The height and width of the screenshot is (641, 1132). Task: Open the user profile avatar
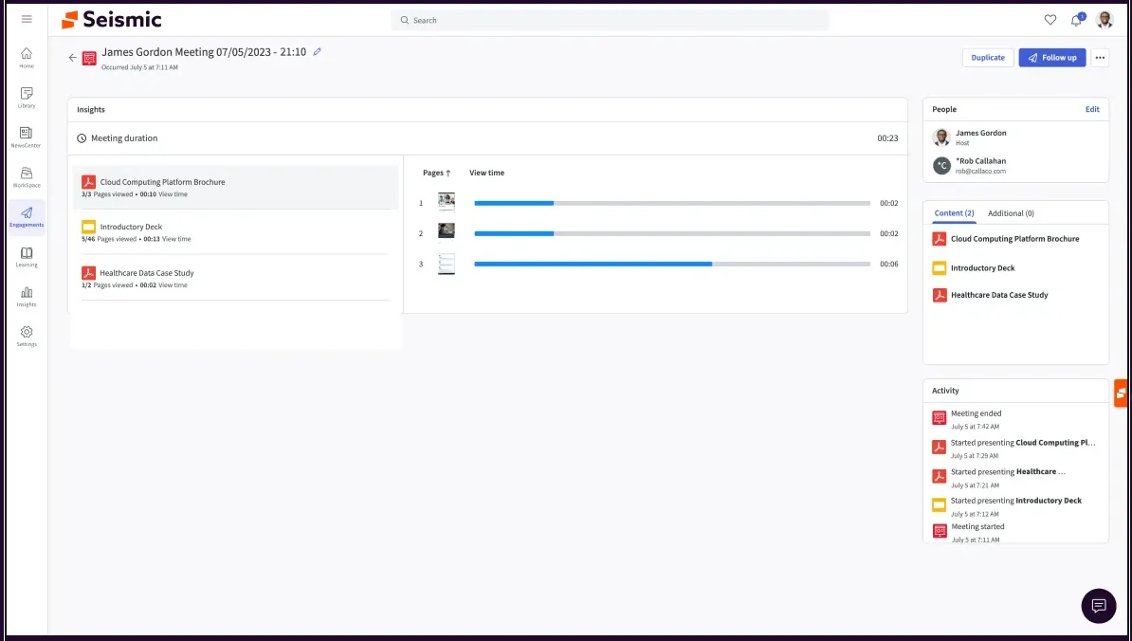[1105, 20]
